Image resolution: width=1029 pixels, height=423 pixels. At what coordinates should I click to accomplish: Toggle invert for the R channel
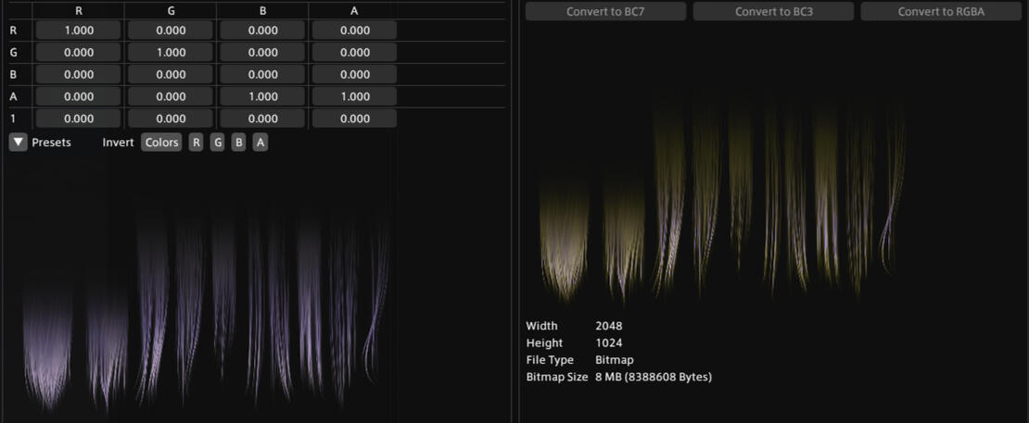196,143
